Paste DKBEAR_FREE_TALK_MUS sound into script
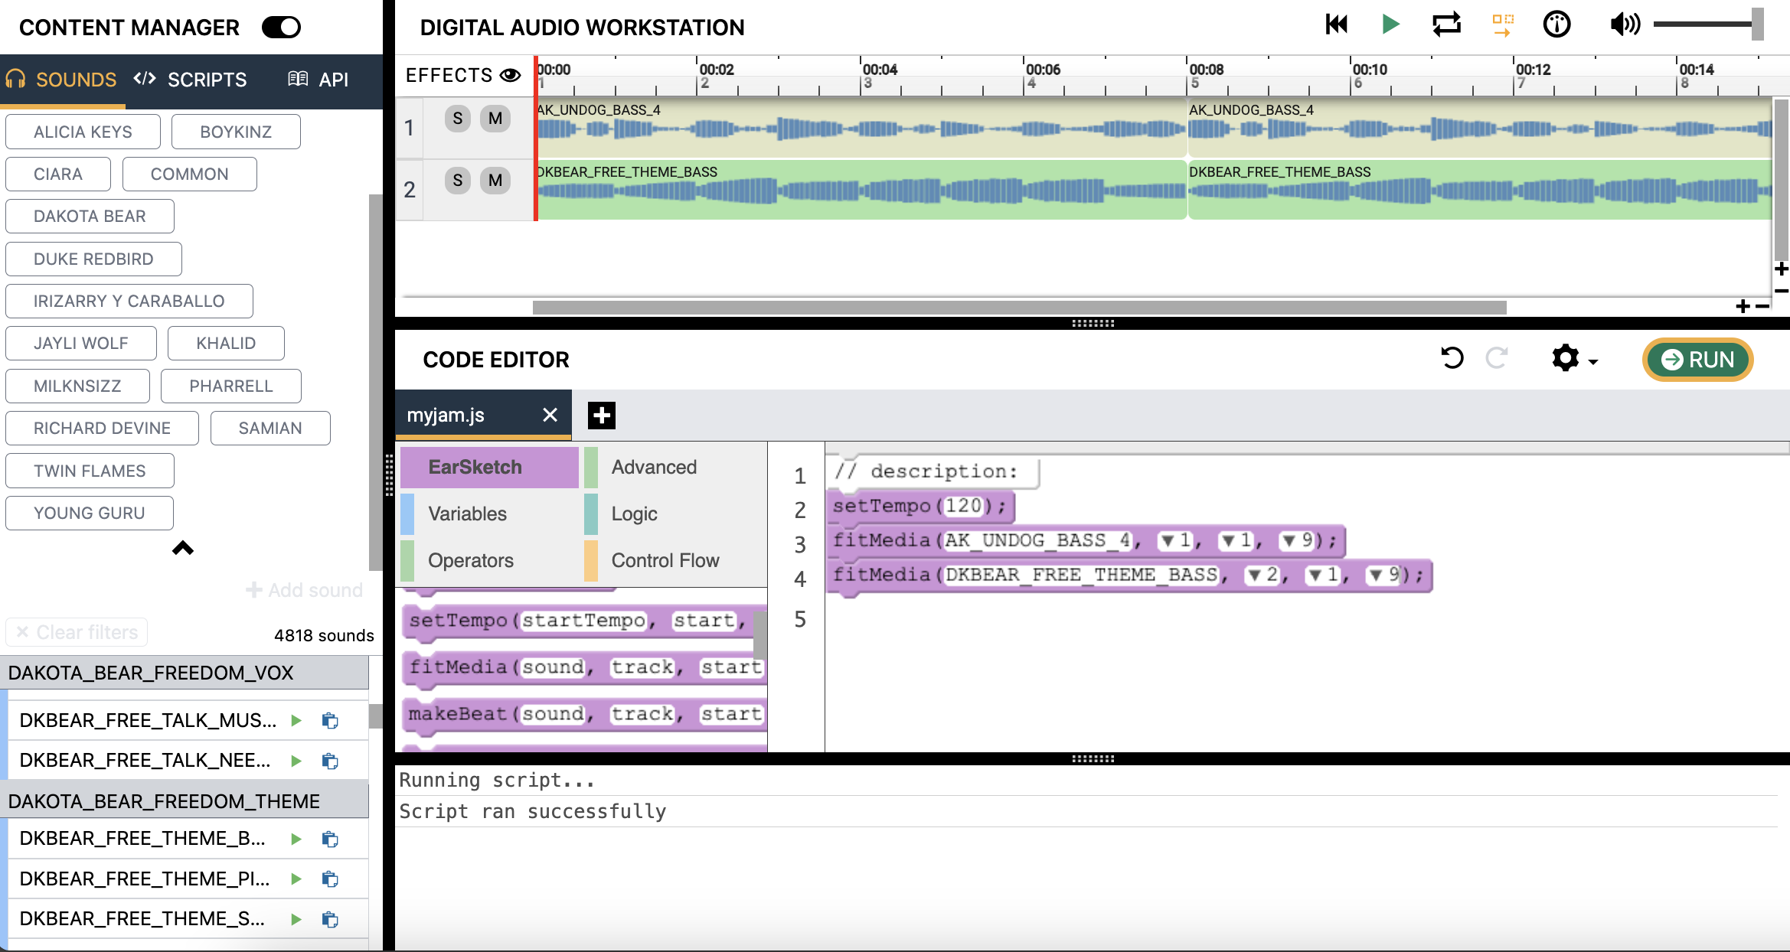This screenshot has width=1790, height=952. [x=330, y=721]
